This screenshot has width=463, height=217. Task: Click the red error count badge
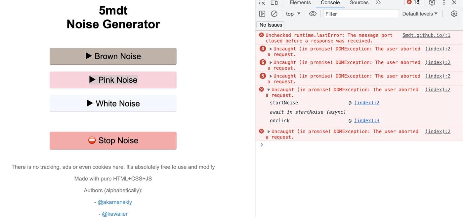coord(413,2)
